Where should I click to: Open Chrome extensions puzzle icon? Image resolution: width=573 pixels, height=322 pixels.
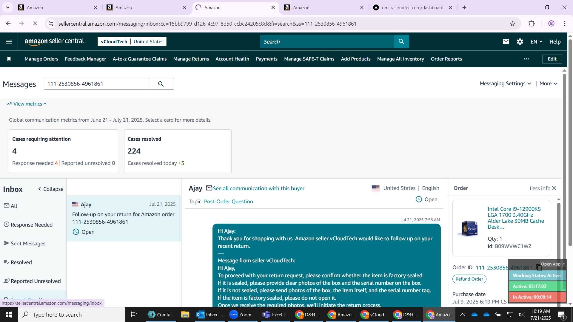(x=532, y=24)
